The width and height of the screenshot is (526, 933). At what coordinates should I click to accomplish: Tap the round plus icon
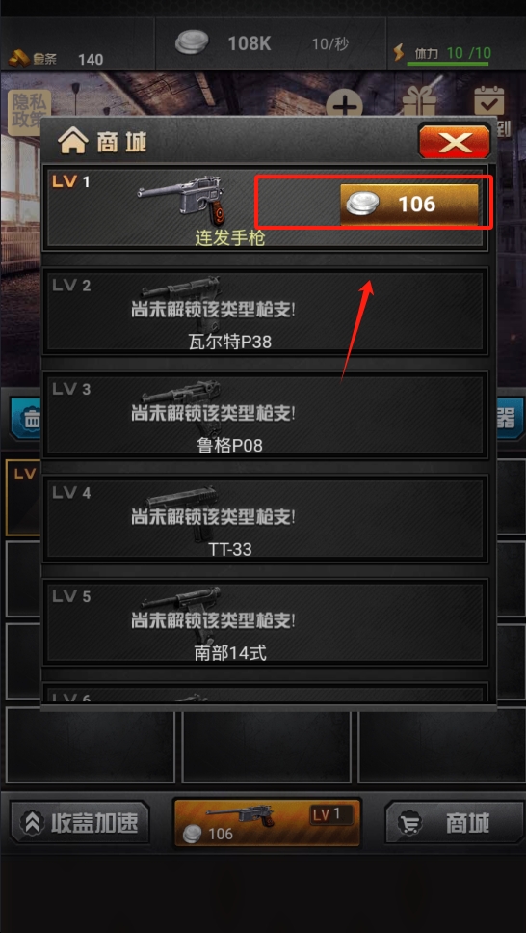coord(344,106)
